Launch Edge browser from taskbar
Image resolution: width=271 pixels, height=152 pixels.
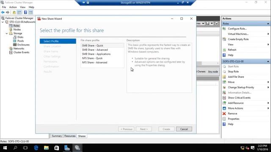tap(36, 148)
